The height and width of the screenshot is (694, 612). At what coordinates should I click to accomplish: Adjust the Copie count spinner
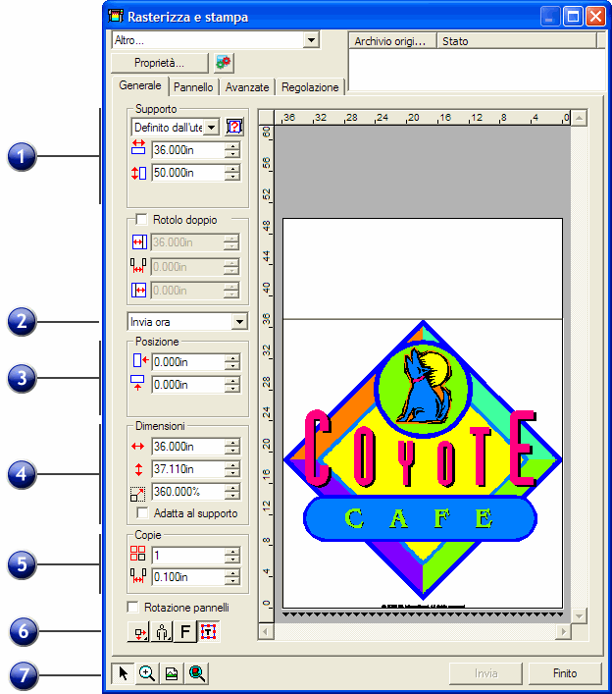click(232, 555)
